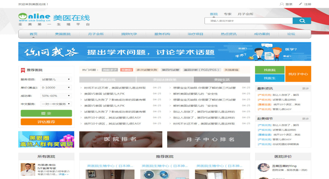
Task: Open the first article 时间不长还不疼 in the left column
Action: (115, 88)
